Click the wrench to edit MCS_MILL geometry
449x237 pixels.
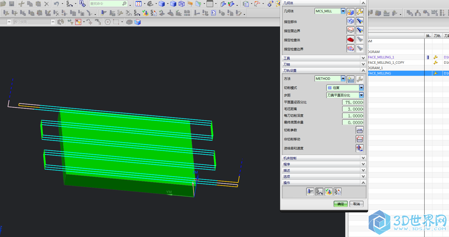click(x=360, y=12)
